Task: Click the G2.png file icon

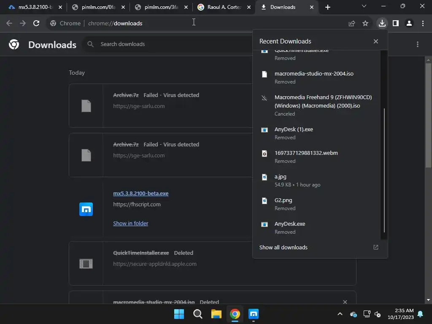Action: [265, 200]
